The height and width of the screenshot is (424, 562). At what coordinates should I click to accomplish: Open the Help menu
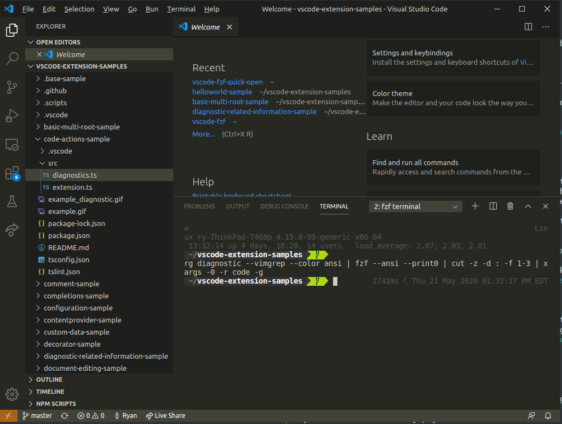(211, 9)
